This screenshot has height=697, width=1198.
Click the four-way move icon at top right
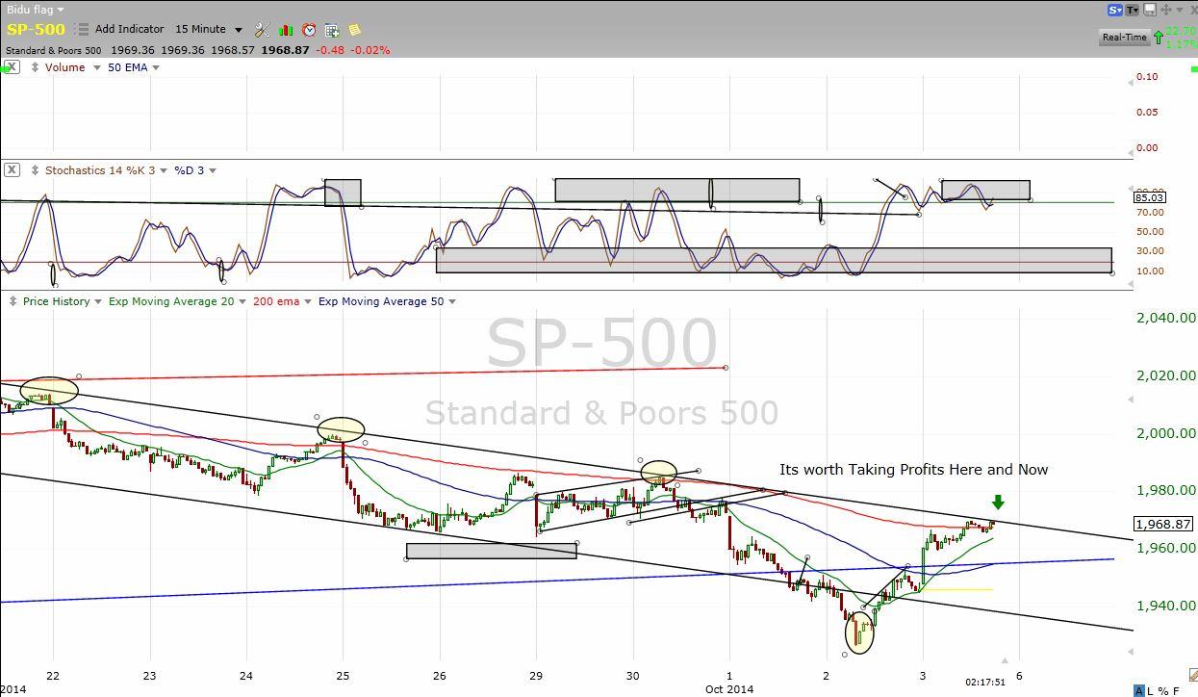point(1167,10)
